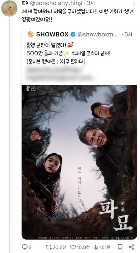Open the @poncho_anything username link
Viewport: 140px width, 253px height.
coord(56,3)
